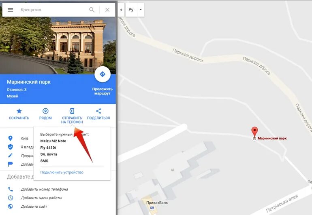Open language dropdown arrow next to Ру
The image size is (312, 215).
141,10
